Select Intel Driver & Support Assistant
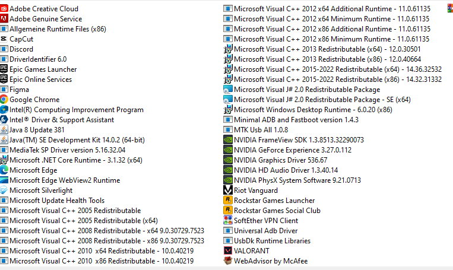The height and width of the screenshot is (270, 453). pyautogui.click(x=61, y=120)
